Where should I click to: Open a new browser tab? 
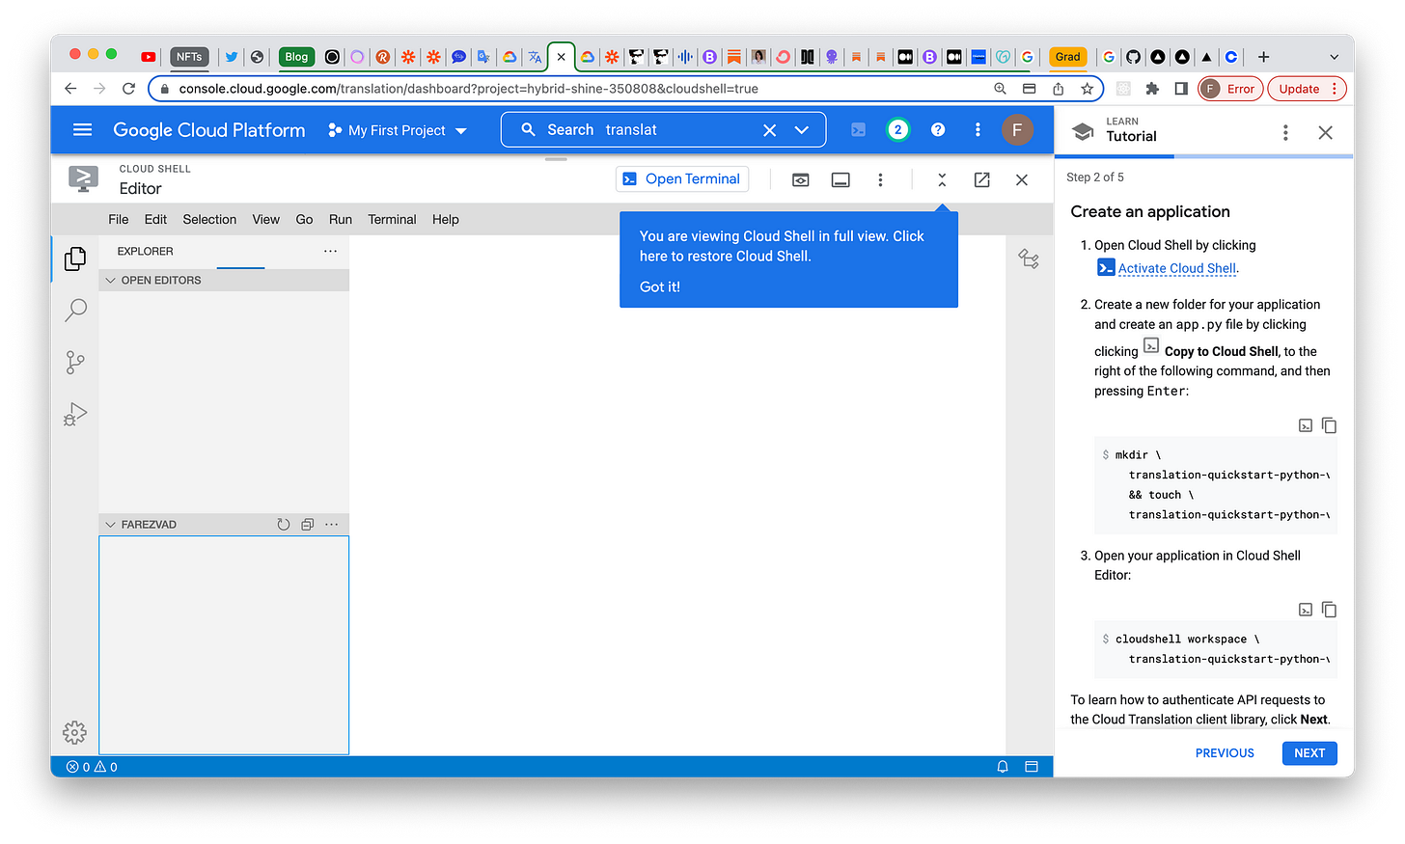[1263, 57]
